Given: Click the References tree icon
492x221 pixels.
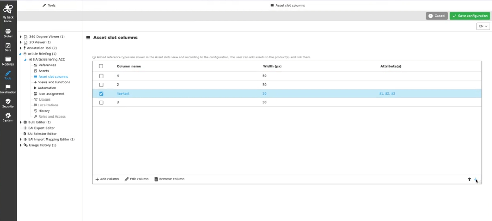Looking at the screenshot, I should [x=35, y=65].
